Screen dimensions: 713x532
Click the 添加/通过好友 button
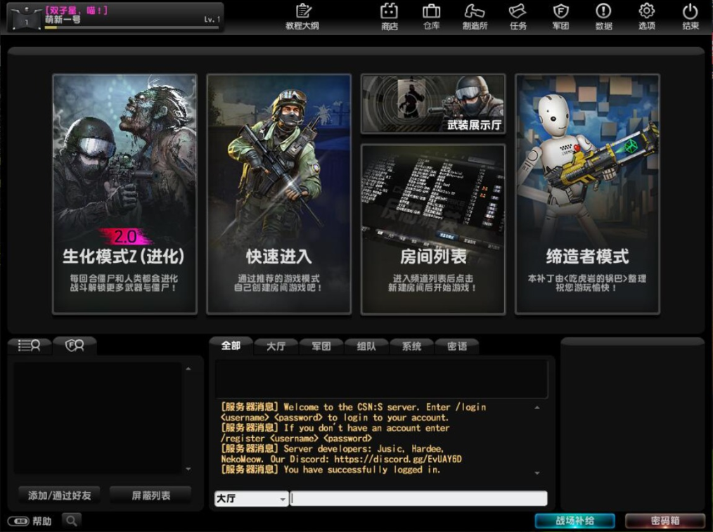pos(59,495)
